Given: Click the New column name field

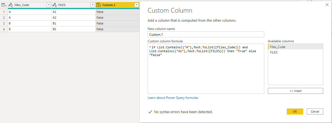Looking at the screenshot, I should coord(206,34).
